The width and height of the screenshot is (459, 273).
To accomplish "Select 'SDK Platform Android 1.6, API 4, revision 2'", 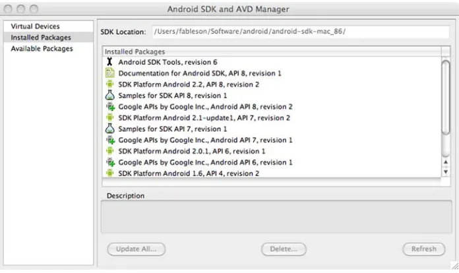I will click(x=272, y=173).
